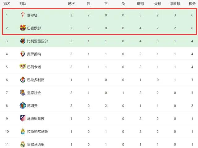Screen dimensions: 198x148
Task: Click the Celta Vigo team crest
Action: [23, 15]
